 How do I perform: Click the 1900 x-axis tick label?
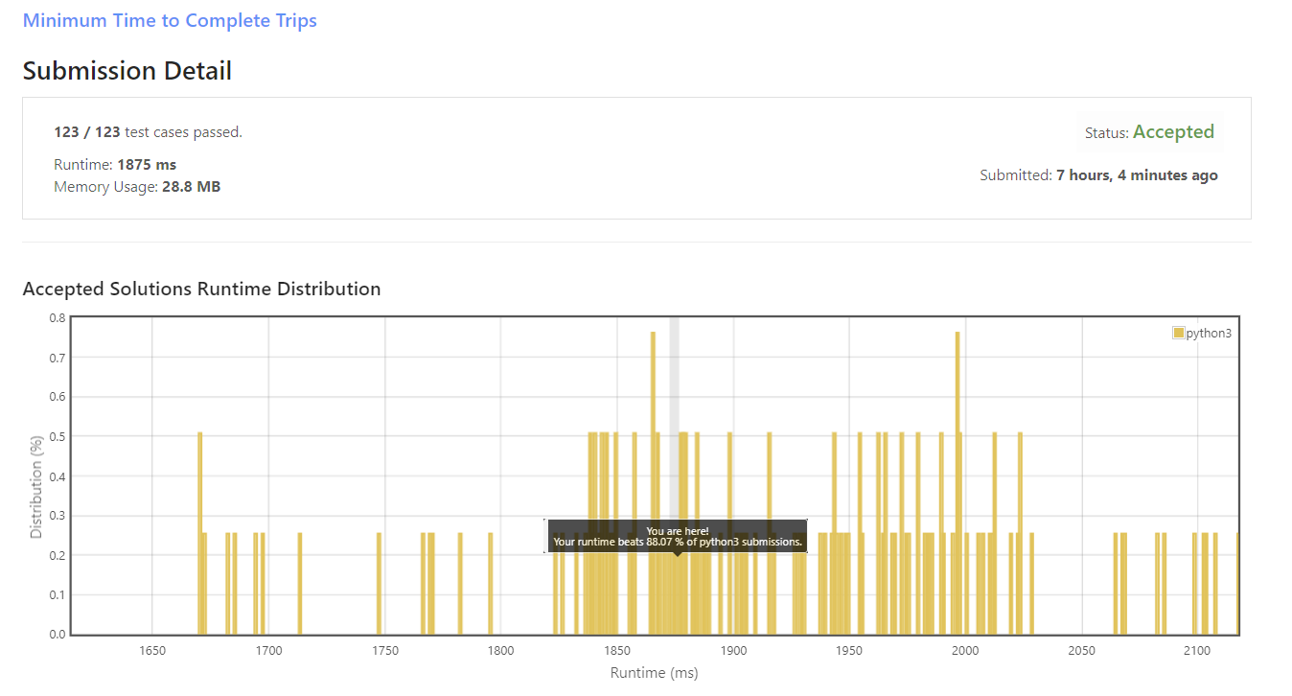[x=733, y=651]
